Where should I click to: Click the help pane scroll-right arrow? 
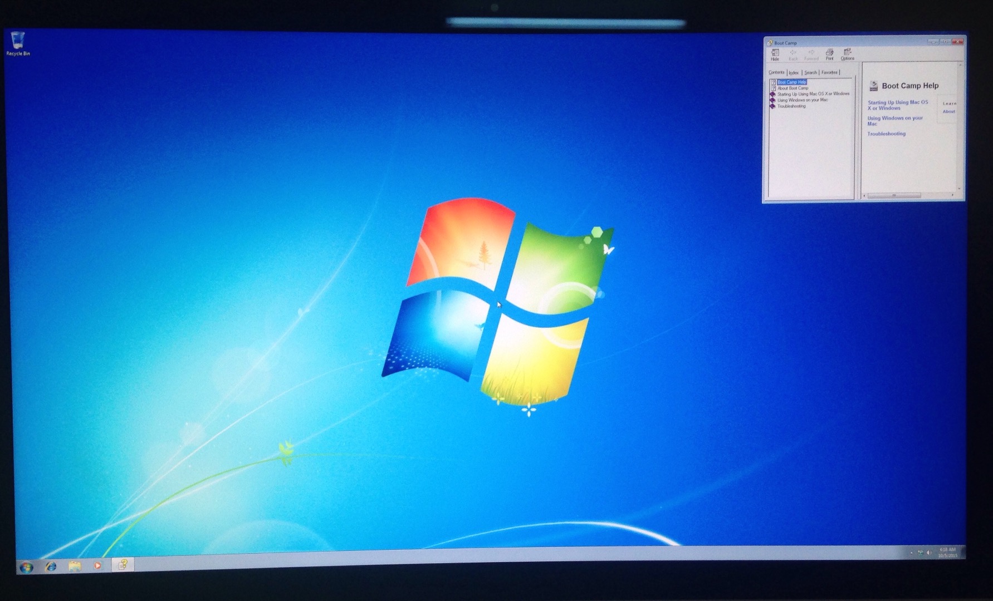952,195
